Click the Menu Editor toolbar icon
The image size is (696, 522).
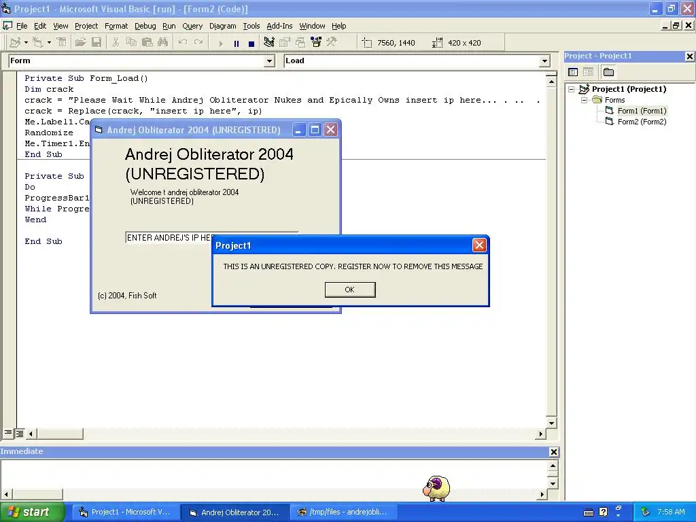pyautogui.click(x=61, y=43)
